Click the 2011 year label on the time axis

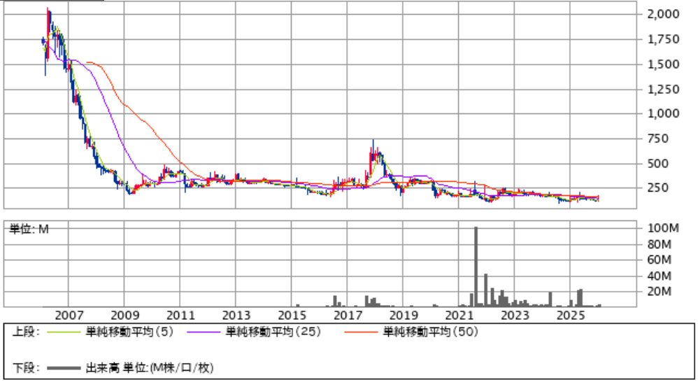180,315
